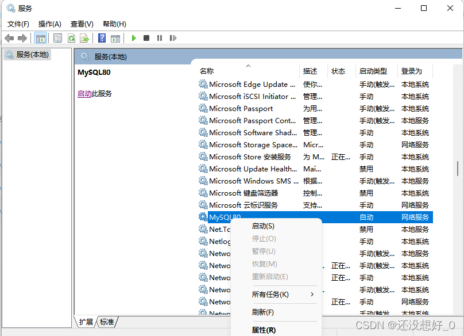This screenshot has height=336, width=464.
Task: Click 正在... status of Microsoft Store 安装服务
Action: click(x=341, y=157)
